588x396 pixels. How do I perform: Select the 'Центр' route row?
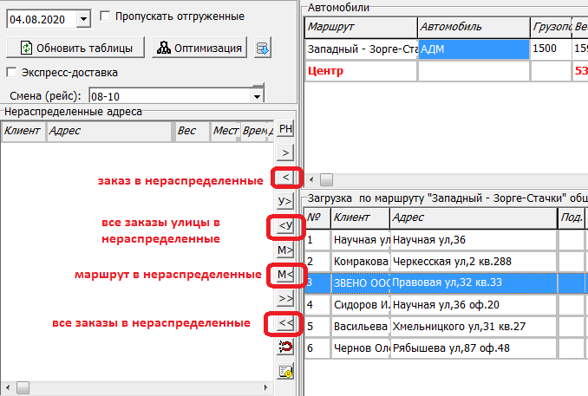[361, 70]
